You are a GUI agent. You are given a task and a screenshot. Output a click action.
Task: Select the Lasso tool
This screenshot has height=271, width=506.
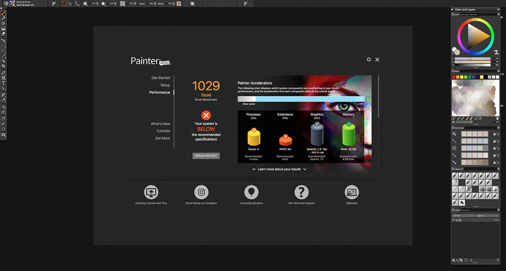tap(3, 50)
